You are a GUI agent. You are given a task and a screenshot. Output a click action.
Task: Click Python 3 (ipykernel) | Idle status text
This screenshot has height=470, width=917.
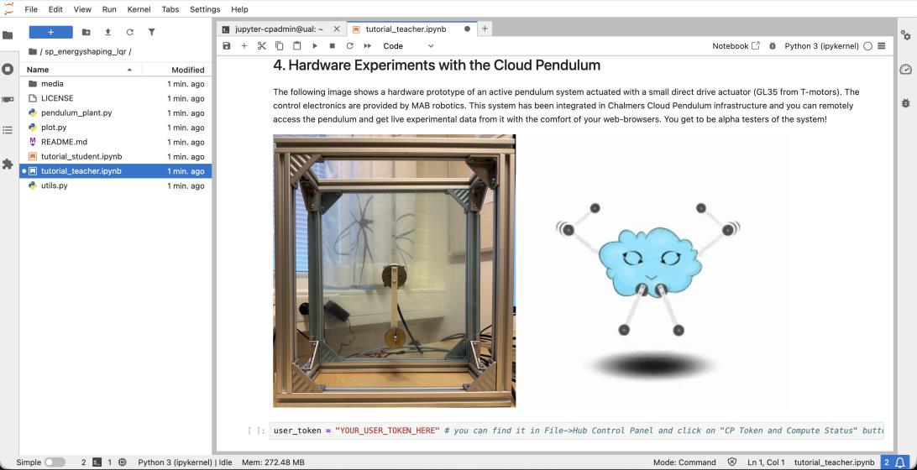coord(185,462)
